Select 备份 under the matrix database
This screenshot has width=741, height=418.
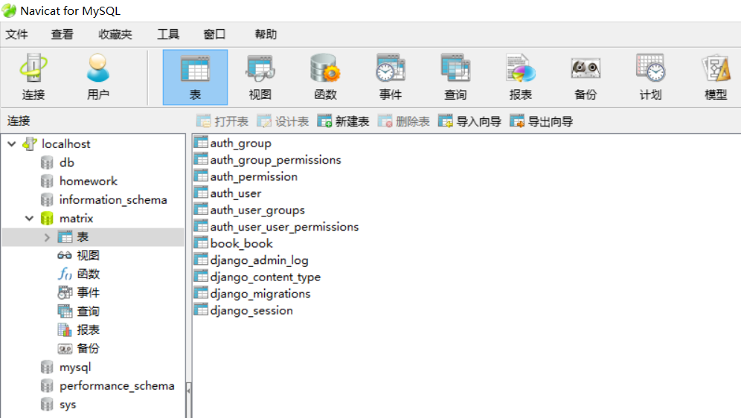[88, 349]
